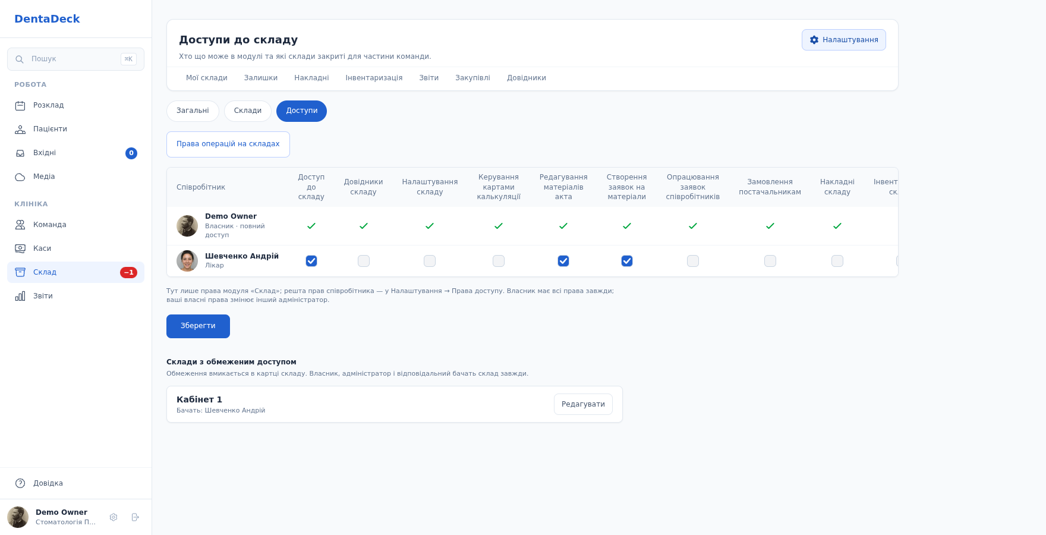Click Шевченко Андрій avatar photo
Screen dimensions: 1046x535
click(x=187, y=261)
